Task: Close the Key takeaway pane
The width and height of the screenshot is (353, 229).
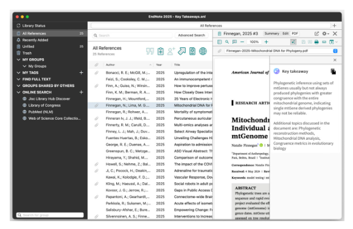Action: [x=335, y=60]
